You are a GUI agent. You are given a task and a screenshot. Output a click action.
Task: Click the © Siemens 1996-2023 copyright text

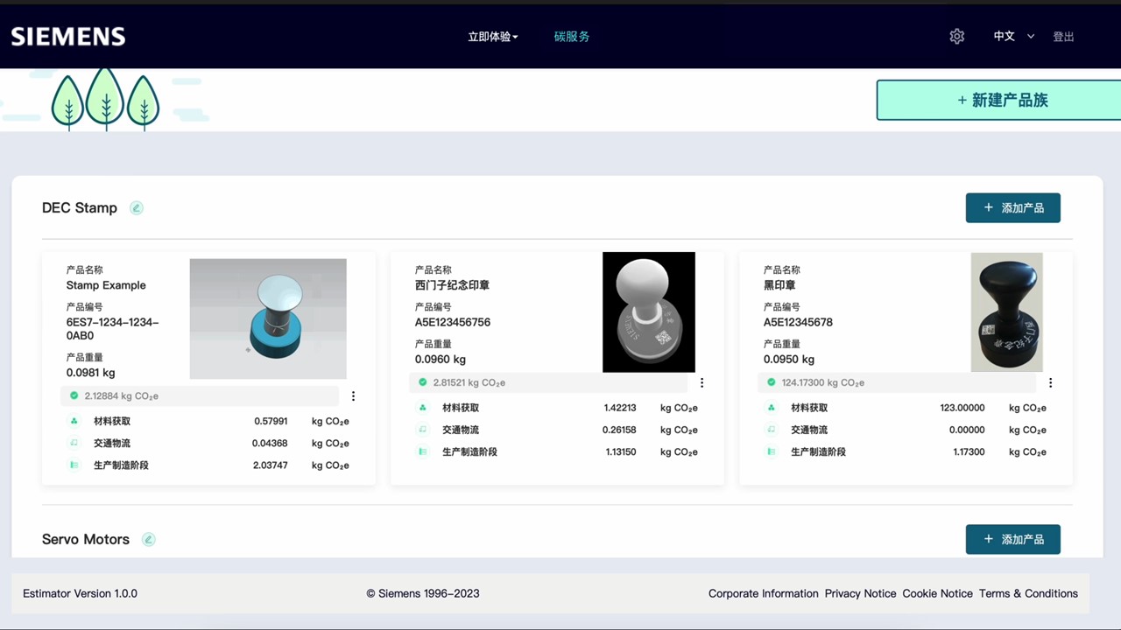(423, 593)
